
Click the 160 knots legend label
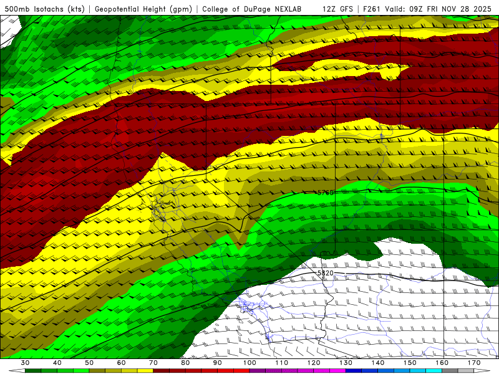442,363
